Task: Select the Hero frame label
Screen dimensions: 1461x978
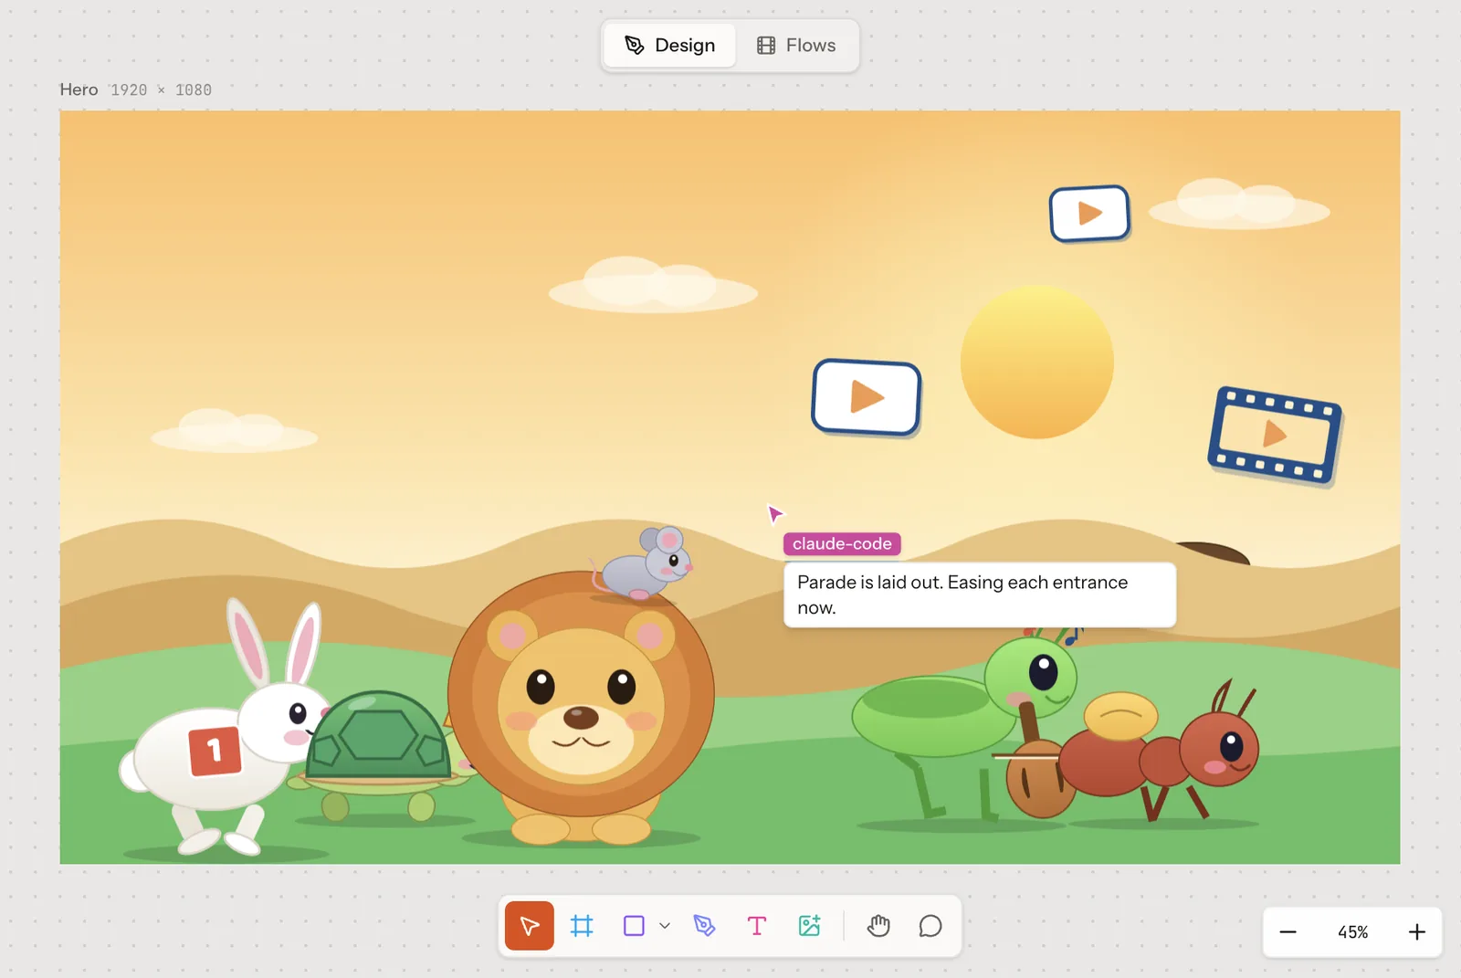Action: (79, 89)
